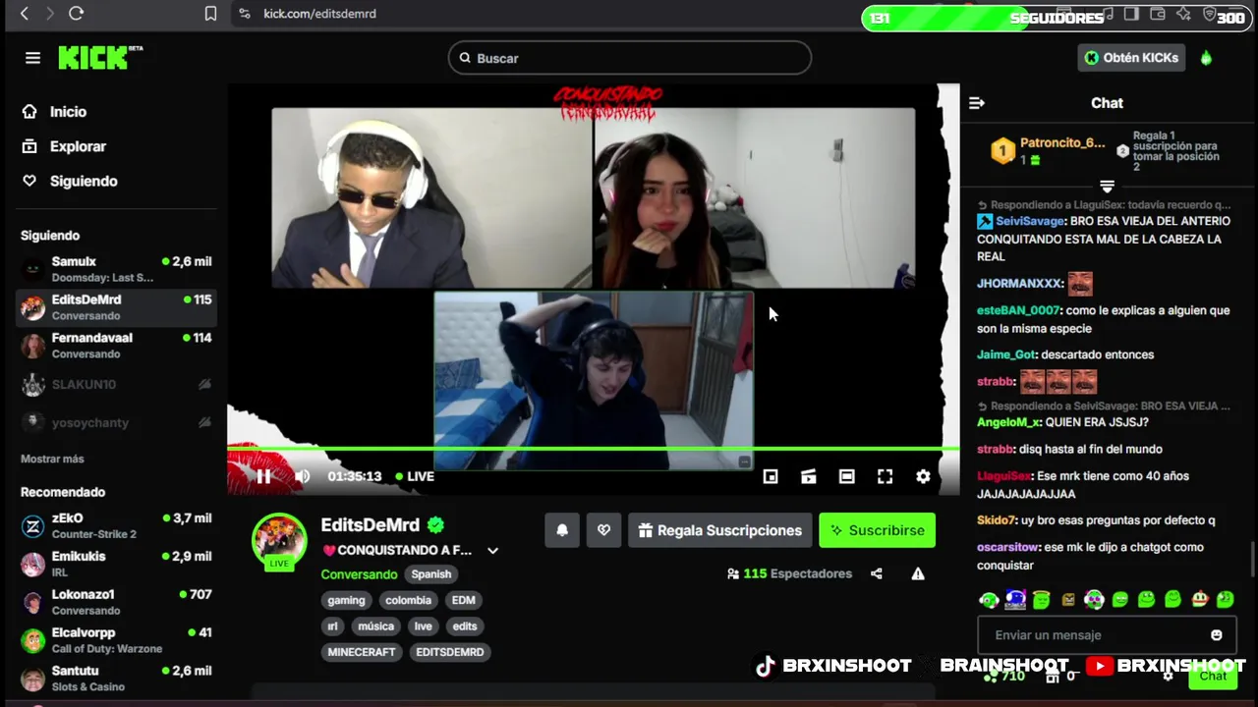Click the KICK logo
Viewport: 1258px width, 707px height.
99,58
